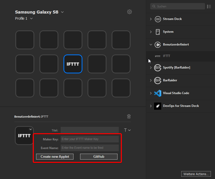Click the Stream Deck category icon
Image resolution: width=215 pixels, height=179 pixels.
tap(158, 19)
